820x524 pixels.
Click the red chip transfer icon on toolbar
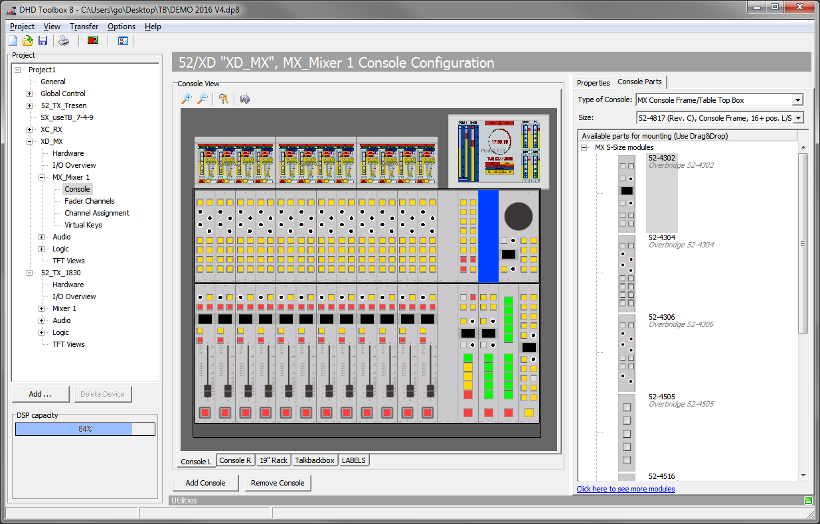[x=93, y=40]
